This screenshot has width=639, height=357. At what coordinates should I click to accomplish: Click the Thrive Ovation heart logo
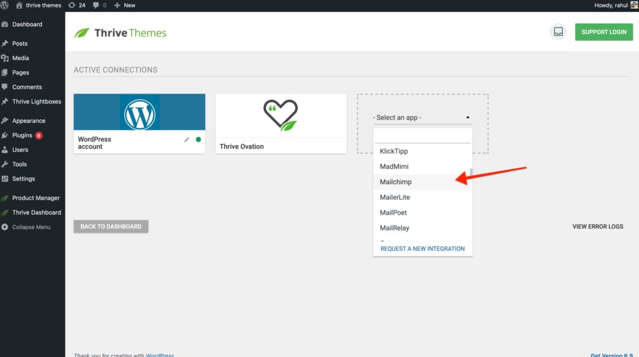point(281,115)
